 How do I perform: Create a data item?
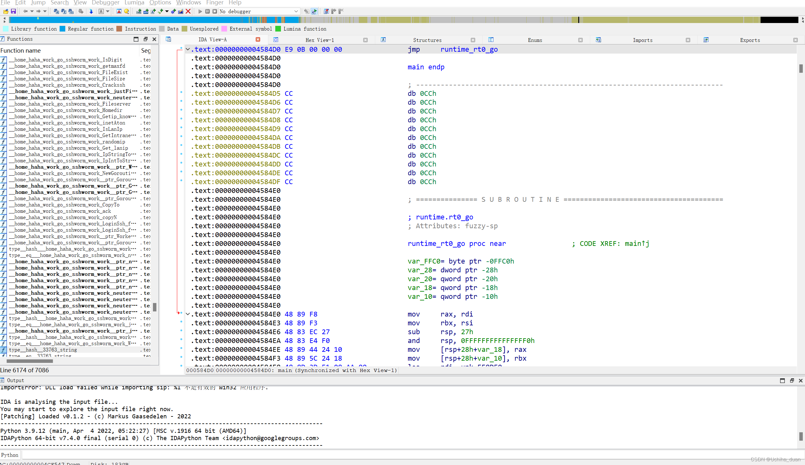tap(146, 11)
